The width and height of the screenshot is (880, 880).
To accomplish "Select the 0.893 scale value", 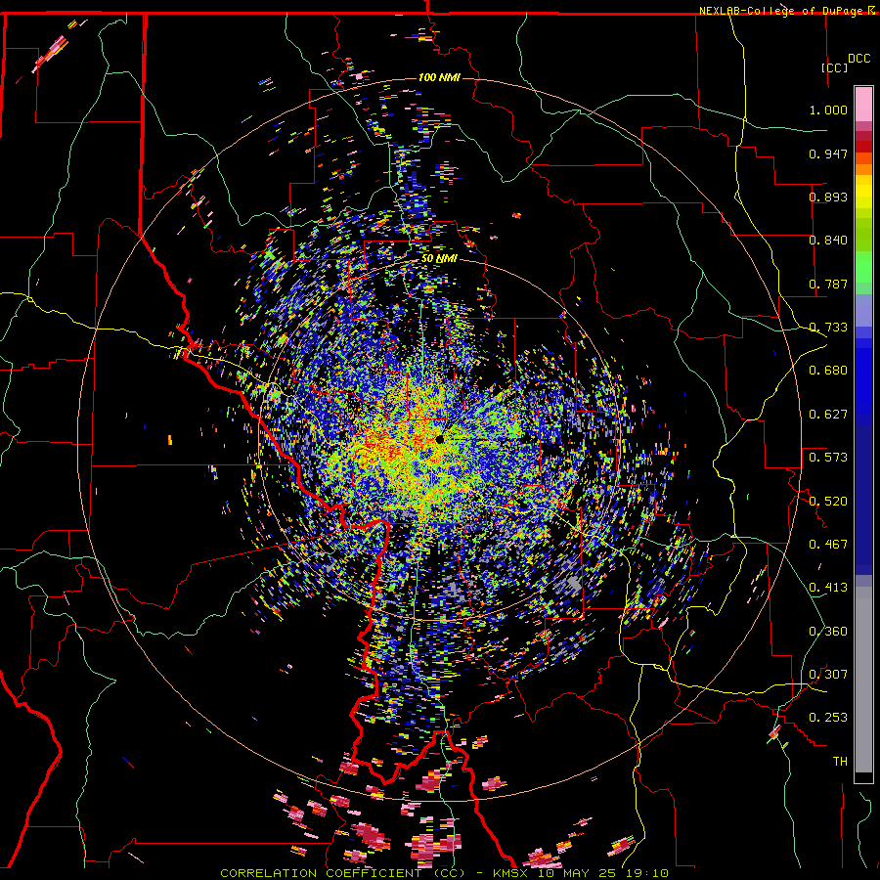I will point(828,197).
